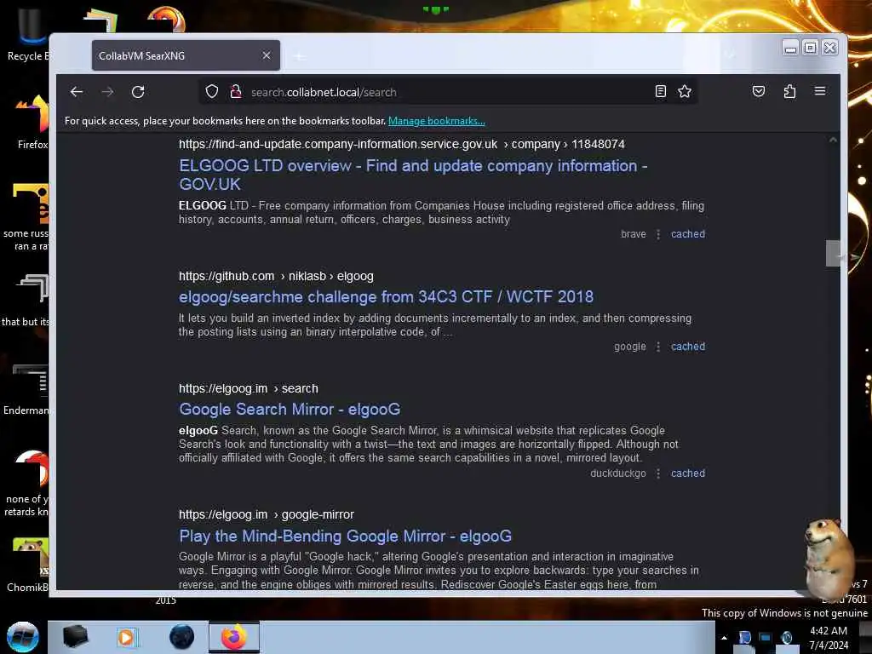Click the duckduckgo engine label
This screenshot has width=872, height=654.
(x=618, y=473)
